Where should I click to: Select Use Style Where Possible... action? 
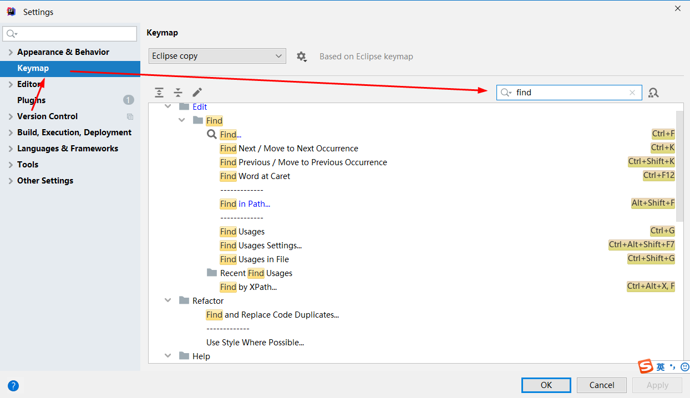pos(255,342)
